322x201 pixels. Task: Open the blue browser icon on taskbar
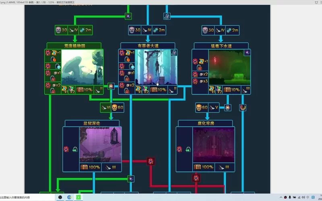coord(69,197)
